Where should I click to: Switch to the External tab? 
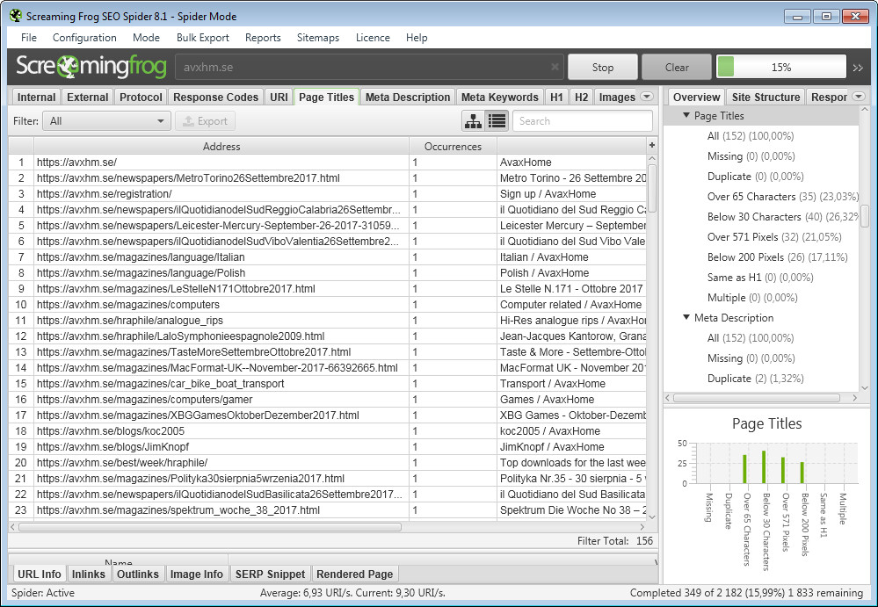coord(87,97)
